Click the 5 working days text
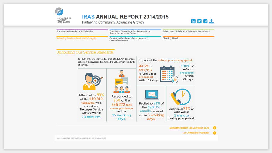 click(x=156, y=117)
